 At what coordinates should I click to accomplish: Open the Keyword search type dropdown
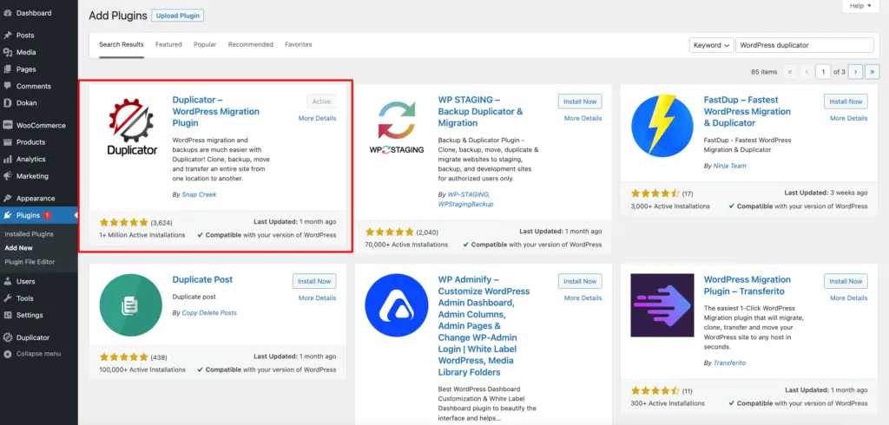[x=711, y=45]
